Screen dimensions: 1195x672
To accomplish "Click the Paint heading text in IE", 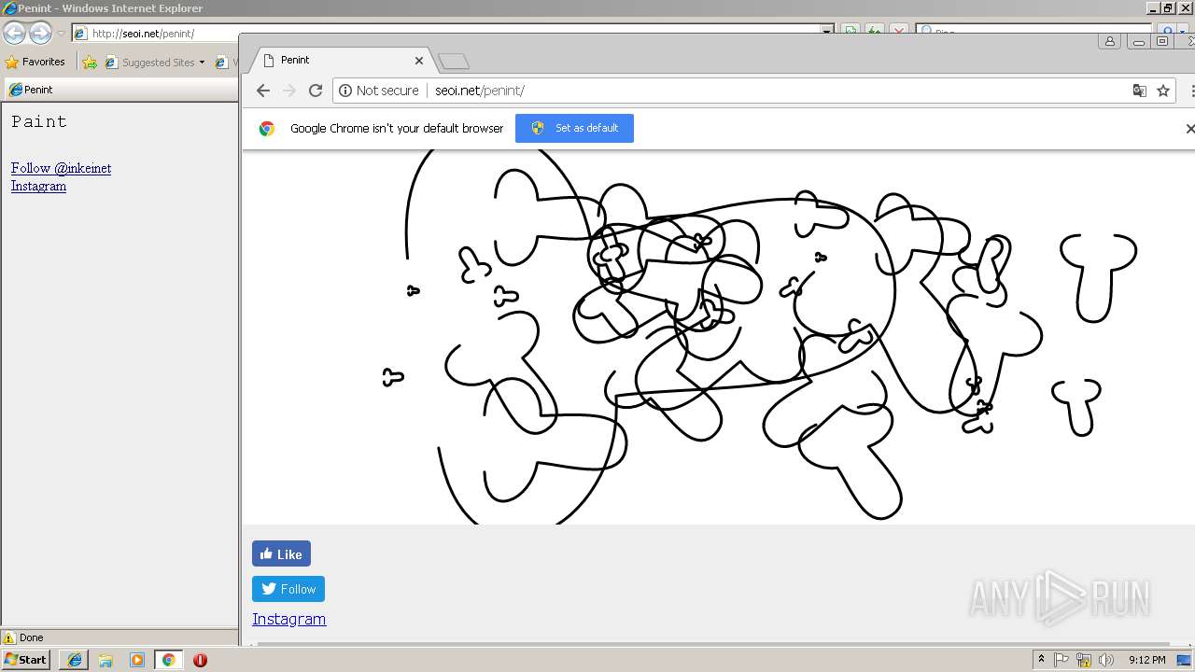I will pyautogui.click(x=39, y=121).
